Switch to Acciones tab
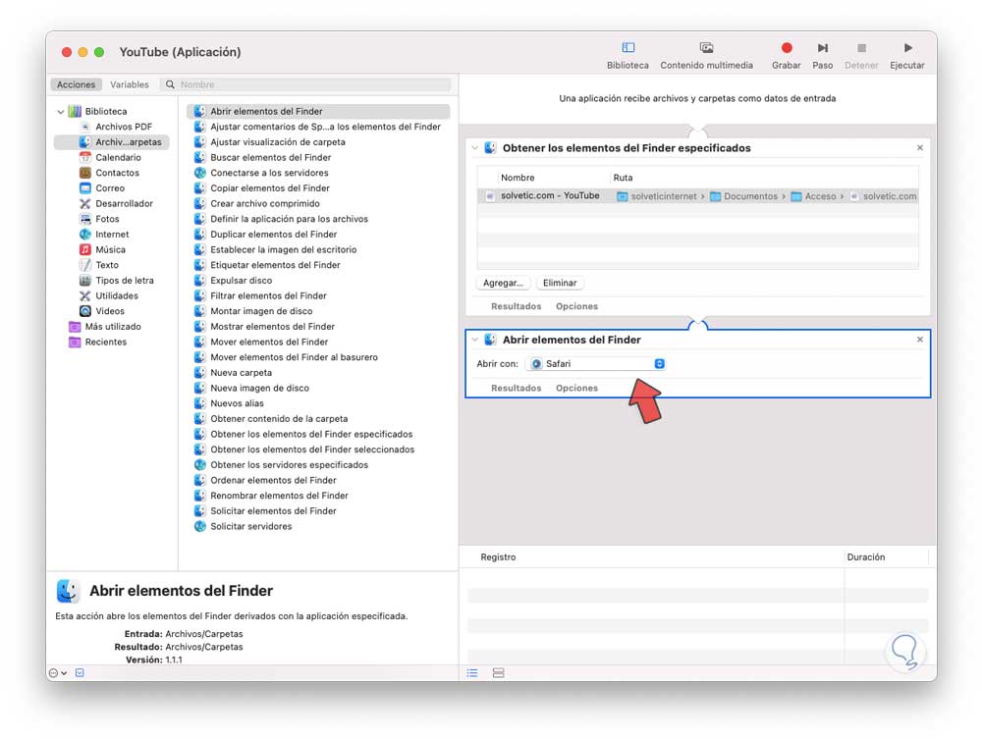Image resolution: width=982 pixels, height=741 pixels. click(x=76, y=84)
